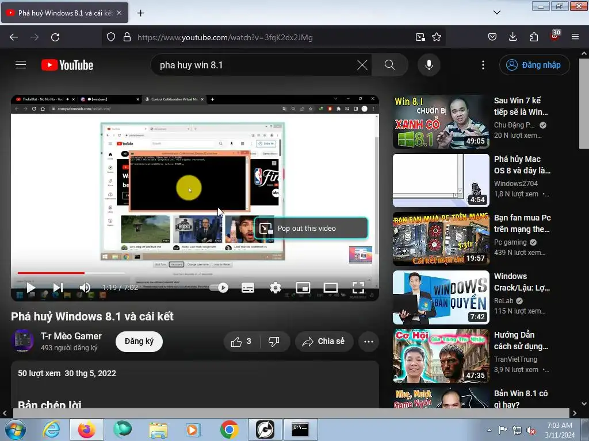Click the extension icon with badge 30
Image resolution: width=589 pixels, height=441 pixels.
click(555, 36)
